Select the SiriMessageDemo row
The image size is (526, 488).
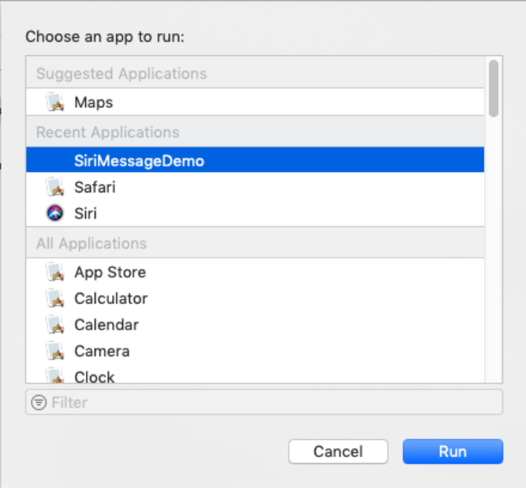255,160
